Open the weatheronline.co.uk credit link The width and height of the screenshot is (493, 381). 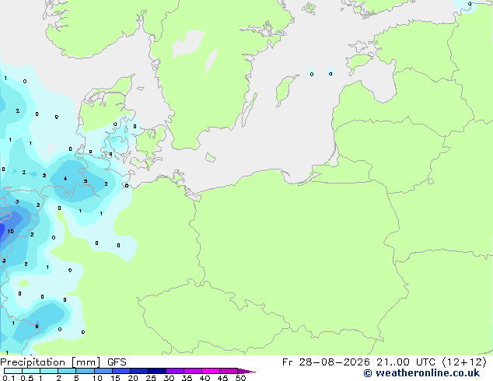421,373
